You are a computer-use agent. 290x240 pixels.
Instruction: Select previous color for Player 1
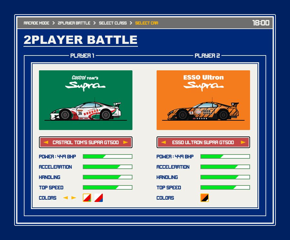(x=65, y=198)
